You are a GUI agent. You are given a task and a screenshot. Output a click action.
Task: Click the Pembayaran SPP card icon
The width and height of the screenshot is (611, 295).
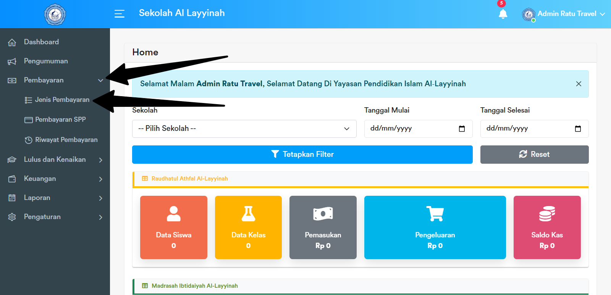(29, 120)
